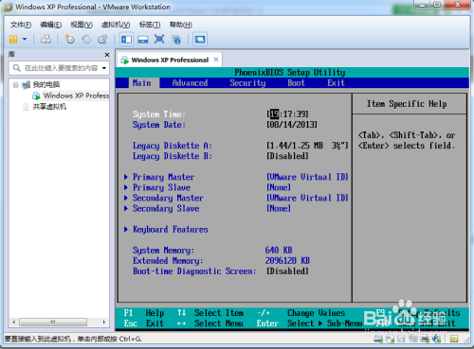
Task: Select the Exit BIOS menu tab
Action: pos(336,83)
